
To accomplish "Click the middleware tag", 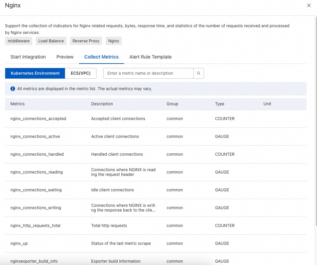I will click(18, 41).
